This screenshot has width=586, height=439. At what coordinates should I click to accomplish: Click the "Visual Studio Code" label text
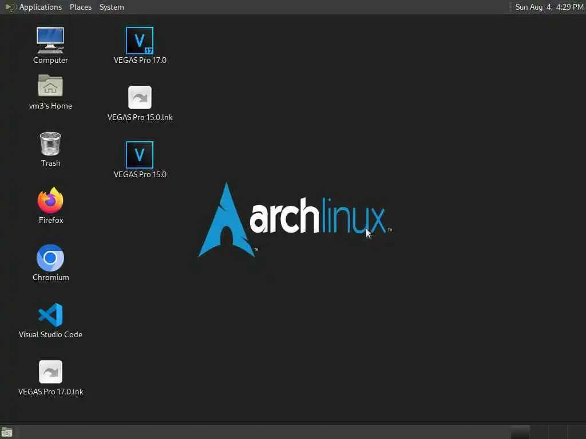click(x=50, y=334)
